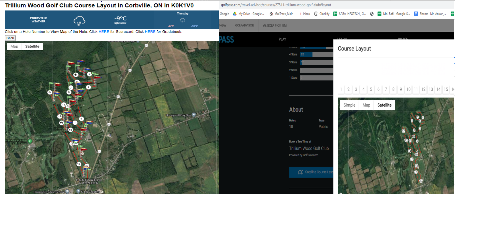Click hole 7 label on Course Layout map
Viewport: 493px width, 236px height.
coord(412,121)
